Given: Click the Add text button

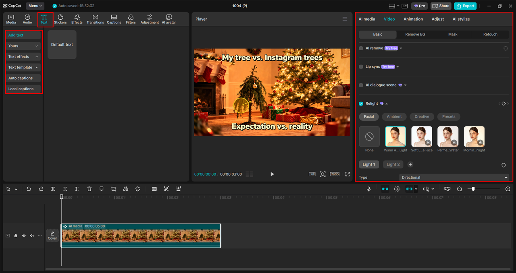Looking at the screenshot, I should 23,35.
